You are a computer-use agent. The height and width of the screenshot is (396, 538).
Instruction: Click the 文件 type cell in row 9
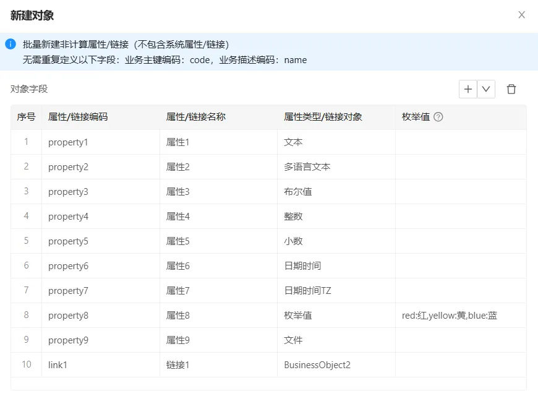coord(335,340)
